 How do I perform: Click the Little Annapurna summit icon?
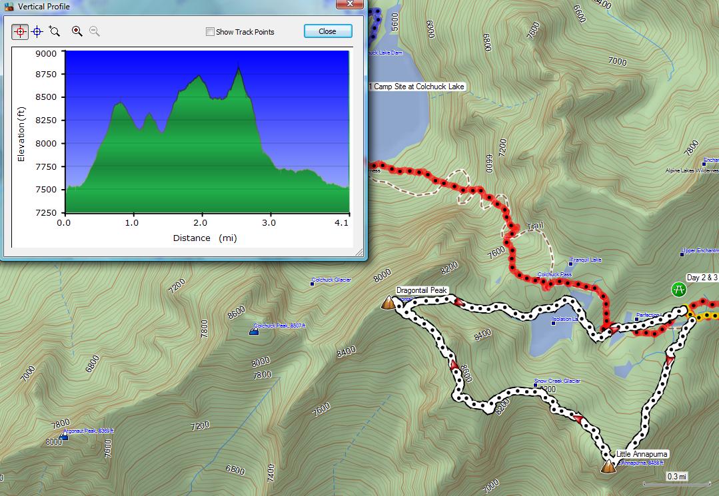608,466
